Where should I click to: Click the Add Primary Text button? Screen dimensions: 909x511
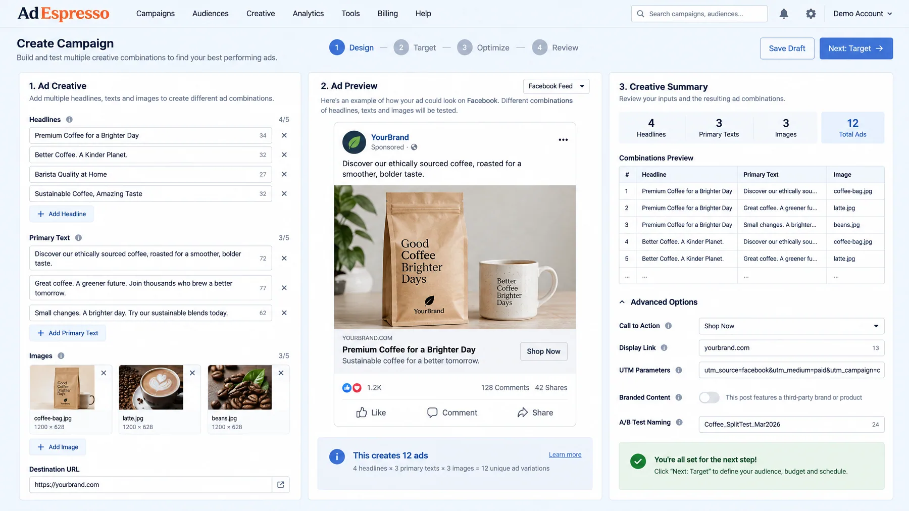pyautogui.click(x=68, y=333)
